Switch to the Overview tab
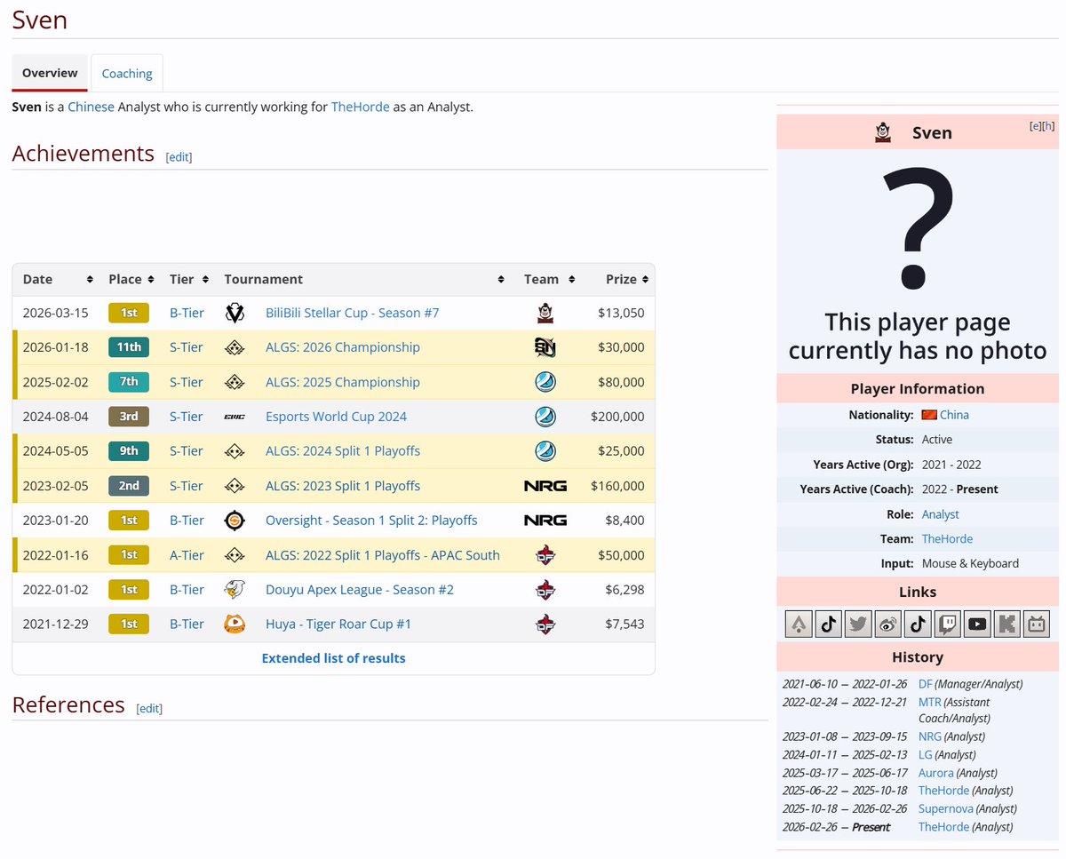 pyautogui.click(x=50, y=73)
